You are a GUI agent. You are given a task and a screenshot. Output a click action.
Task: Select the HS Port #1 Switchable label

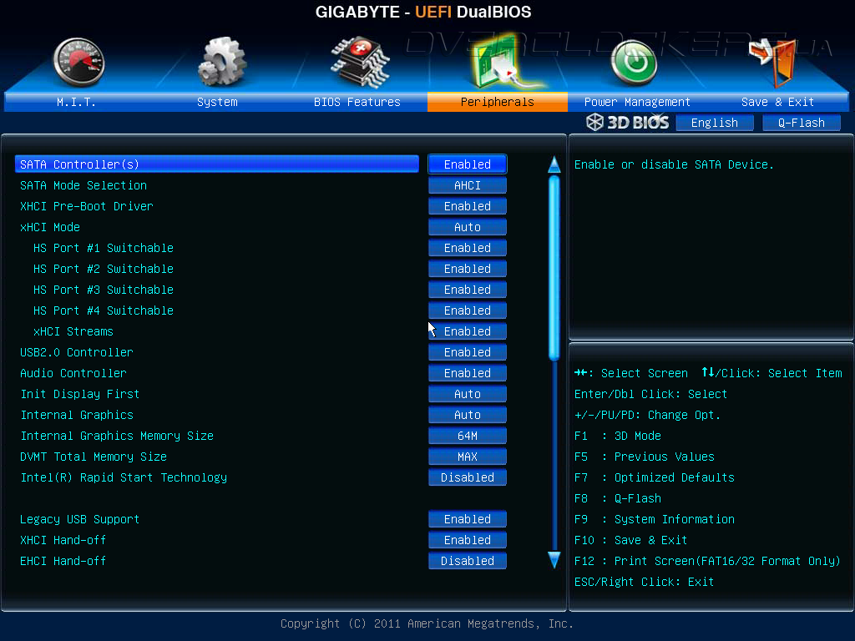pos(103,248)
